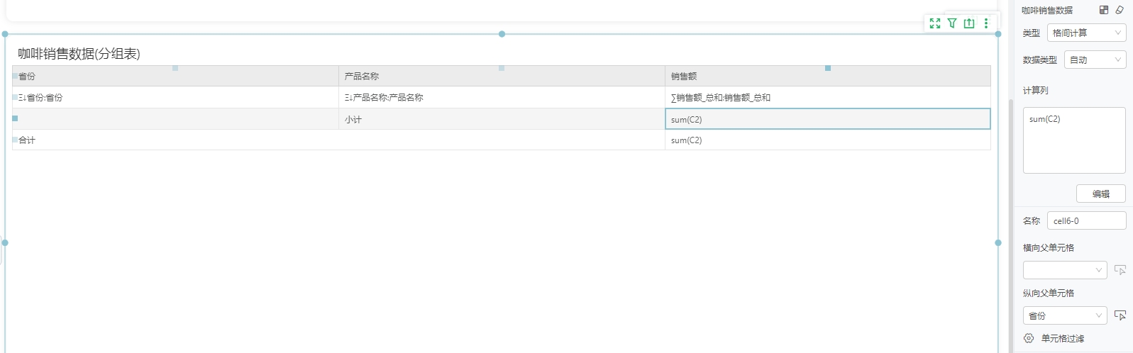Click the 计算列 formula text area
This screenshot has width=1133, height=353.
click(x=1073, y=140)
